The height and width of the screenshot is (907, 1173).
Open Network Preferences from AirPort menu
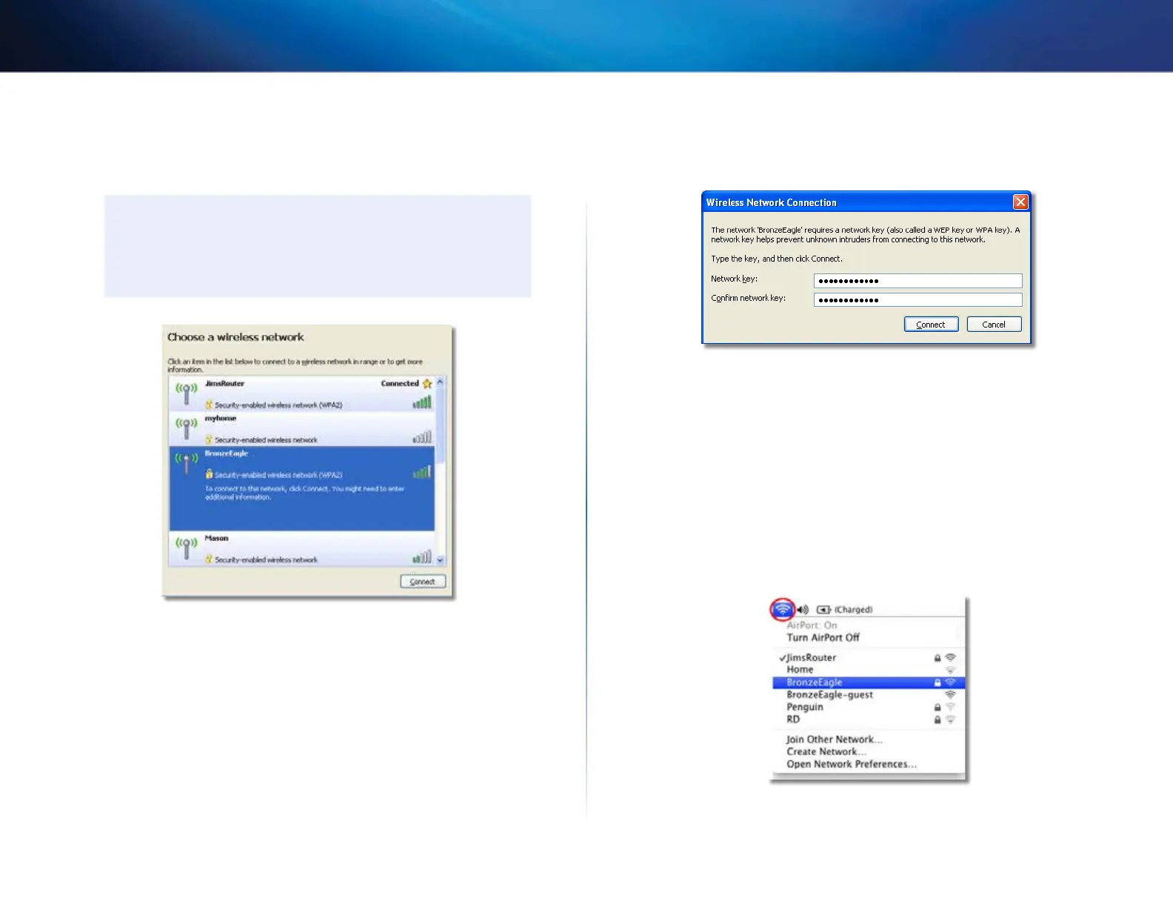pos(852,764)
